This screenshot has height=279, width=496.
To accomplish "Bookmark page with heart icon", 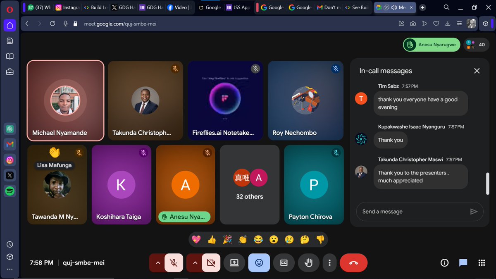I will [436, 24].
